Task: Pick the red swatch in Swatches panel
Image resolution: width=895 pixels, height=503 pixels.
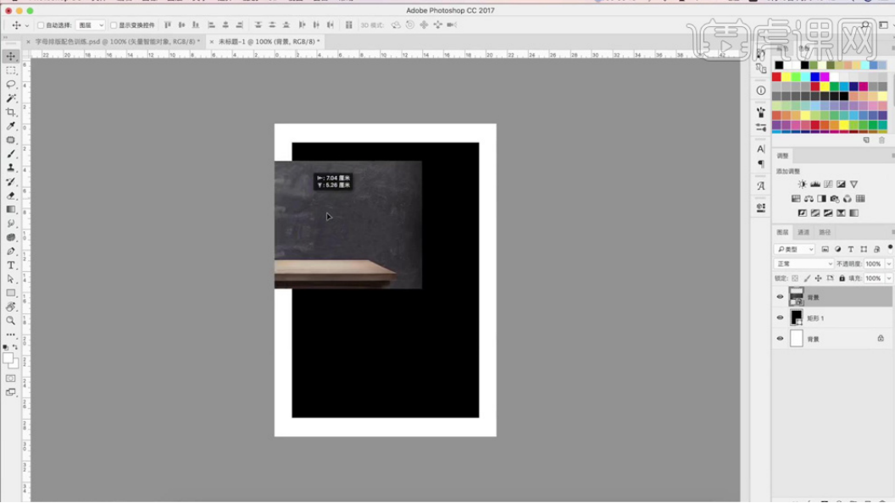Action: (777, 77)
